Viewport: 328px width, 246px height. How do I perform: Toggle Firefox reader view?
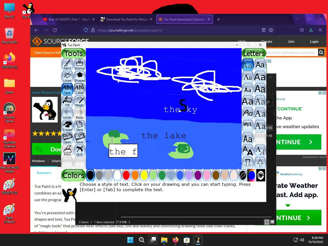point(264,30)
